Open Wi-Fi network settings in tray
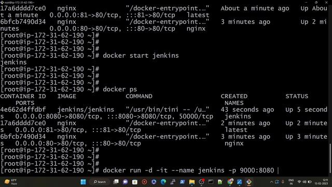332x187 pixels. (x=299, y=182)
